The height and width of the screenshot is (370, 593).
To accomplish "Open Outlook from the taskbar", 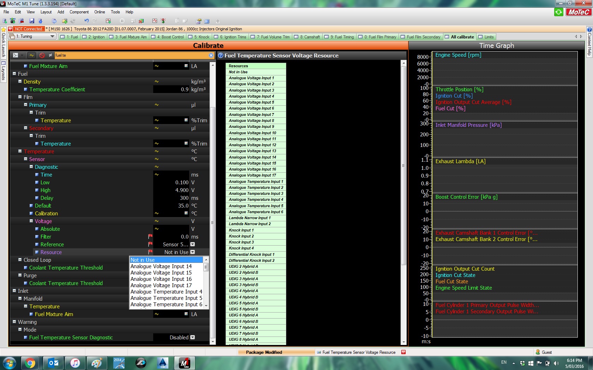I will tap(53, 363).
